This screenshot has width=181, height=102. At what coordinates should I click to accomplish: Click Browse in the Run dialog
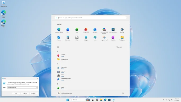(34, 93)
